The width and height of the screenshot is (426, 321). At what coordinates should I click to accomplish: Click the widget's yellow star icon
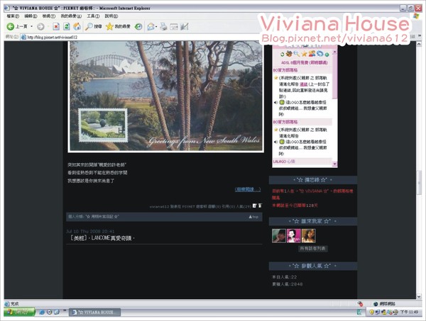tap(304, 54)
